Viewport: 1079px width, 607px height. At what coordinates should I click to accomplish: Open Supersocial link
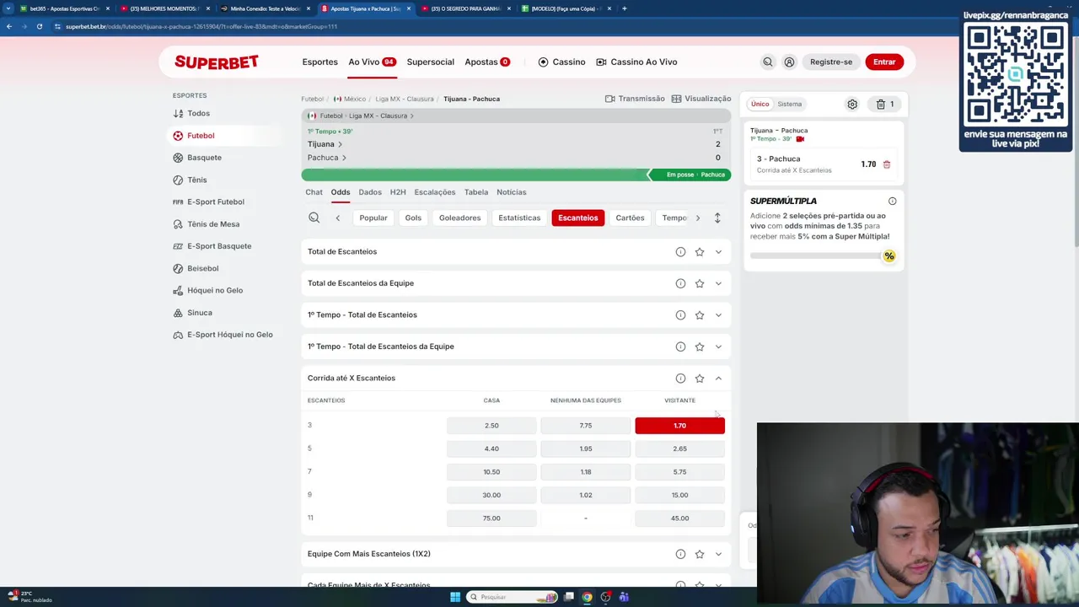[x=430, y=62]
